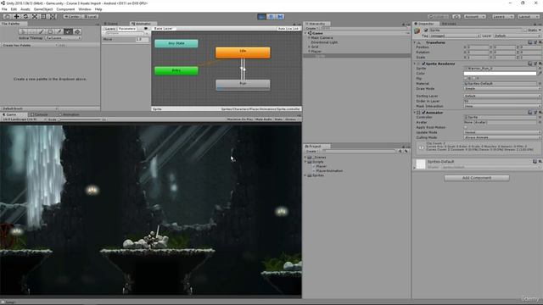
Task: Open Controller field object picker
Action: coord(540,117)
